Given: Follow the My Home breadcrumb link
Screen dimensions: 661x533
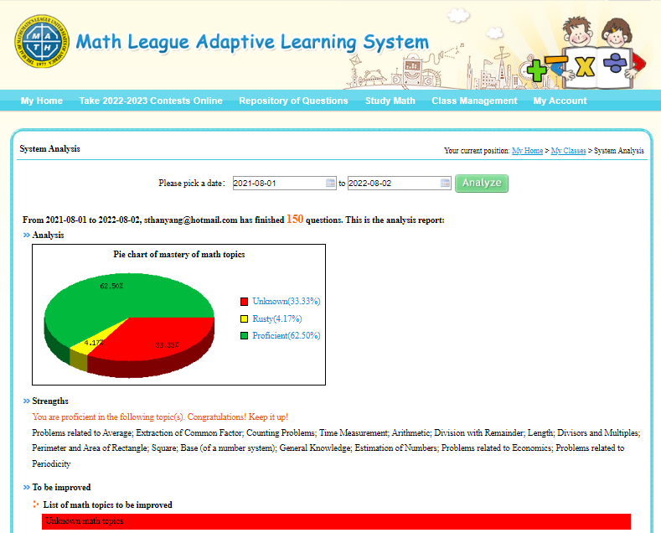Looking at the screenshot, I should tap(527, 151).
